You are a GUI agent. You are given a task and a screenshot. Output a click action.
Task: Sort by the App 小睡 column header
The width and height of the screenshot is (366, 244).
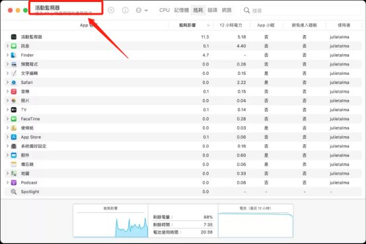266,25
